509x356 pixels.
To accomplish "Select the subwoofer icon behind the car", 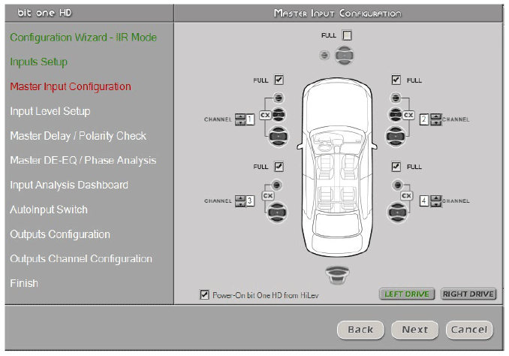I will point(337,275).
